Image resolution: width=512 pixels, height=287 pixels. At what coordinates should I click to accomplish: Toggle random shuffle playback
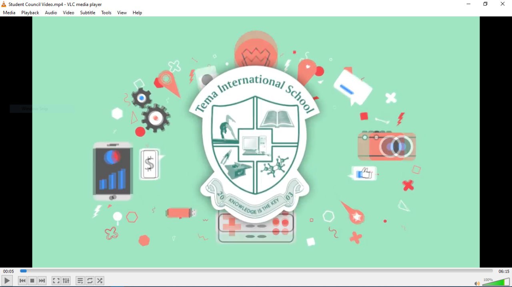coord(100,281)
